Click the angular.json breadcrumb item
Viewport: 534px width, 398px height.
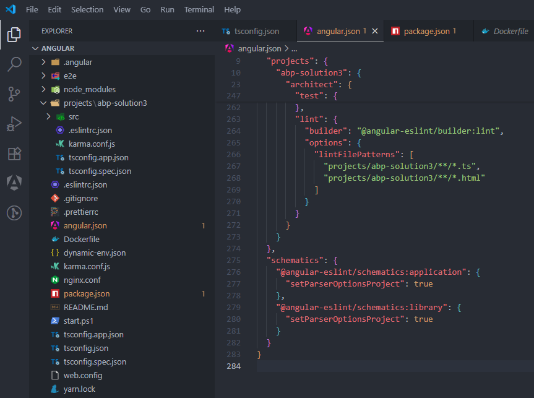(259, 48)
